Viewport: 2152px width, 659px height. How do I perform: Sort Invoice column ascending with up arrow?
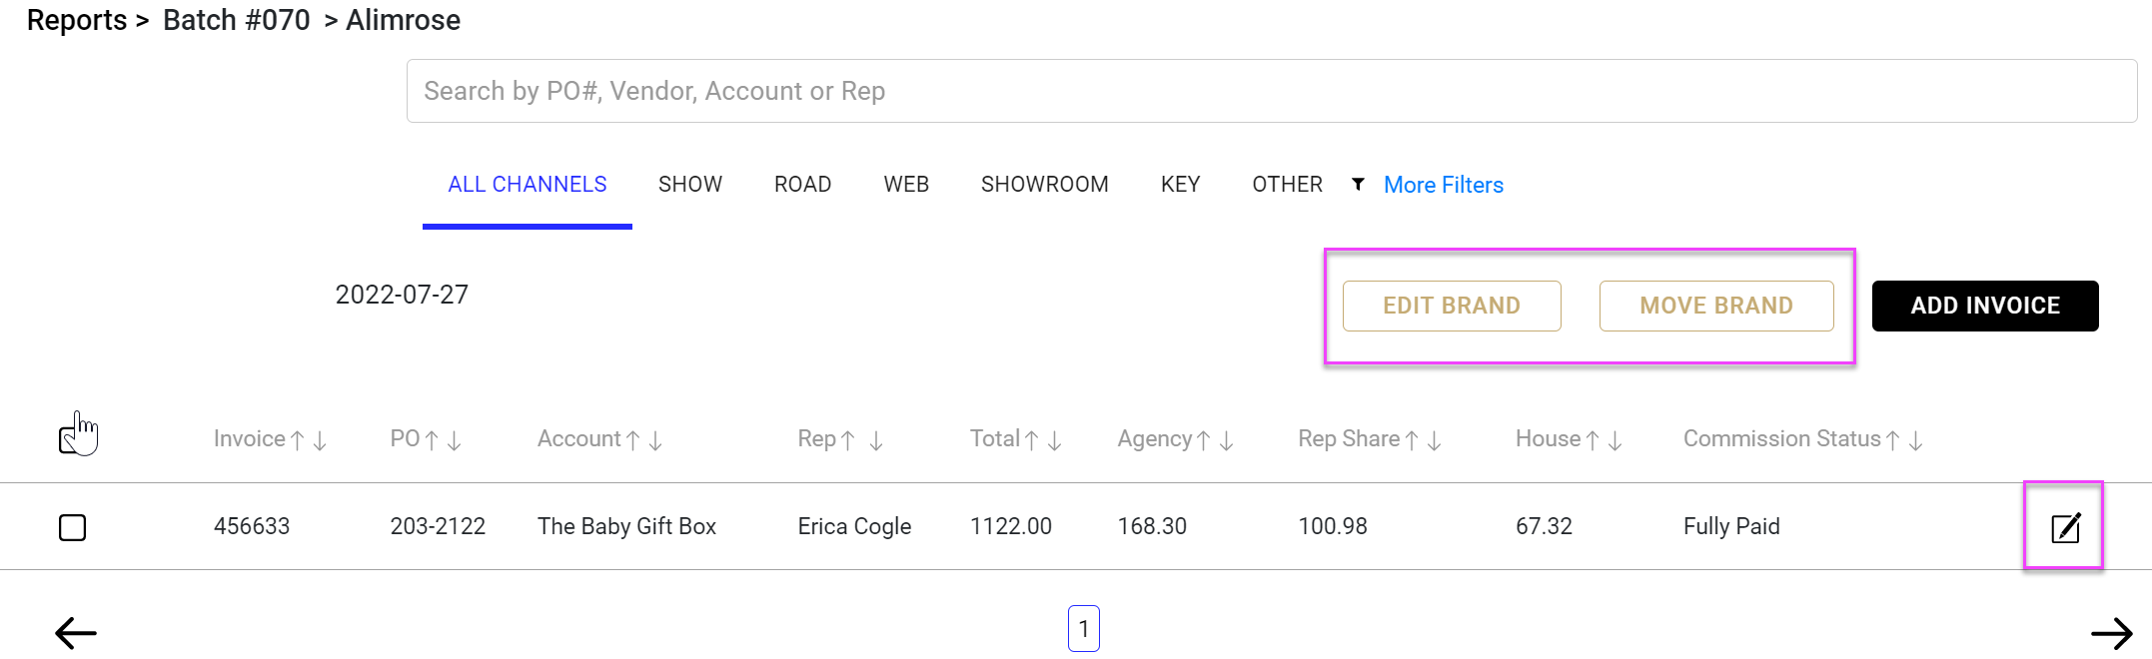tap(298, 440)
